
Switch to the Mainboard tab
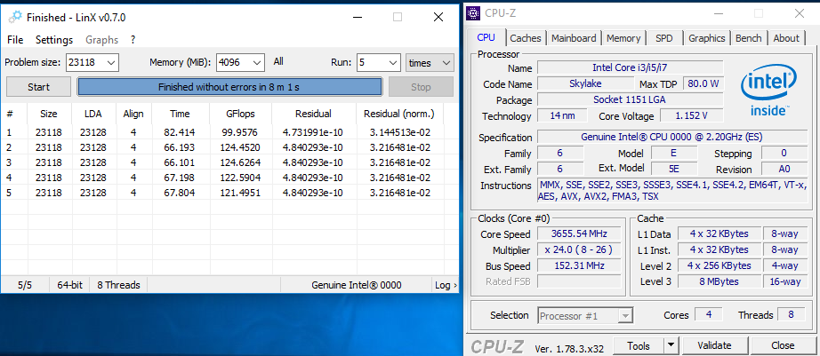point(574,38)
